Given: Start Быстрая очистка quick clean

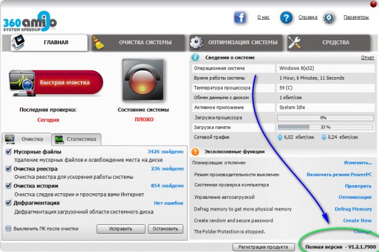Looking at the screenshot, I should point(56,83).
